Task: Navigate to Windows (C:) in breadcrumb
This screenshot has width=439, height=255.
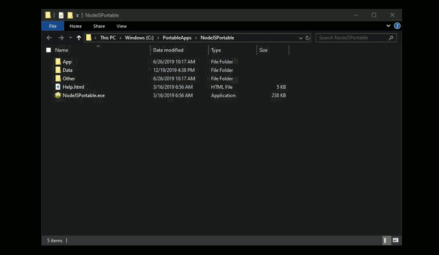Action: pyautogui.click(x=139, y=38)
